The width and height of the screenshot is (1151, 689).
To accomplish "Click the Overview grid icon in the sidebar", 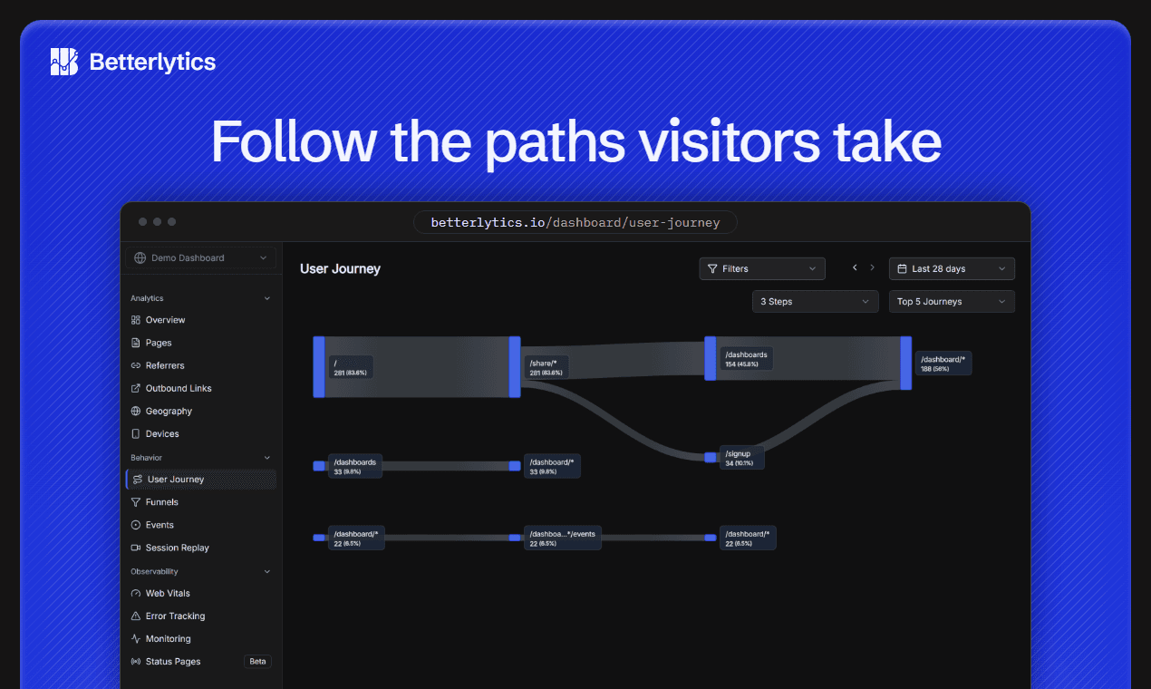I will click(136, 320).
